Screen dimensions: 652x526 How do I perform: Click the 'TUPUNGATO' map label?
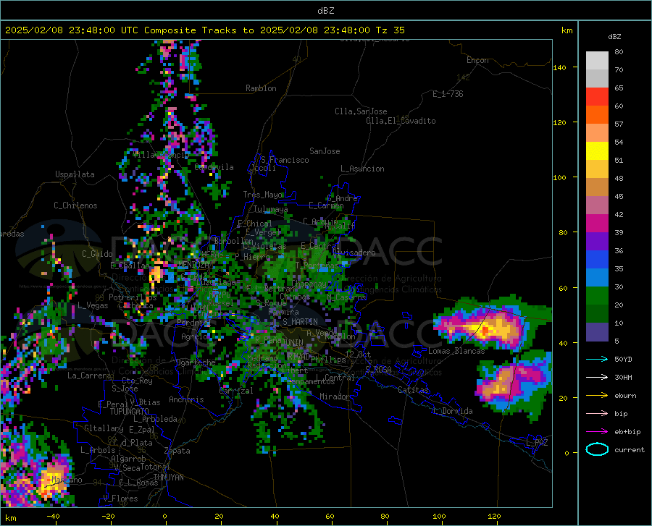pos(130,412)
